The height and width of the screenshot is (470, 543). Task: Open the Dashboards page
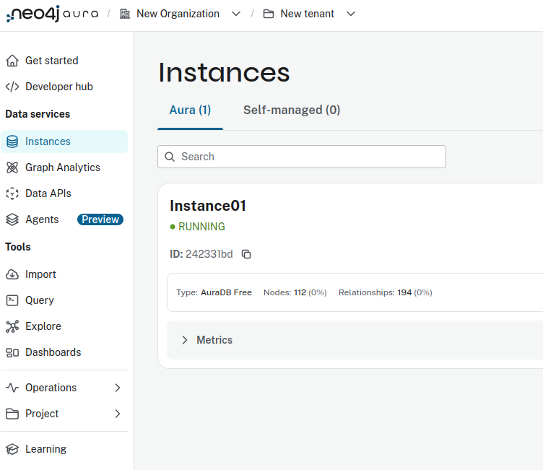53,352
